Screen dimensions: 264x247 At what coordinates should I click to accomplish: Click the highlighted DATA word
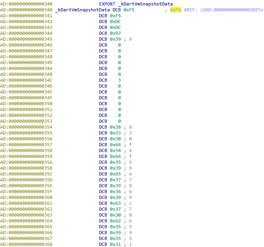(175, 10)
